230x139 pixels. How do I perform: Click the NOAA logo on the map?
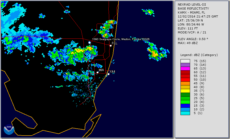pos(9,129)
